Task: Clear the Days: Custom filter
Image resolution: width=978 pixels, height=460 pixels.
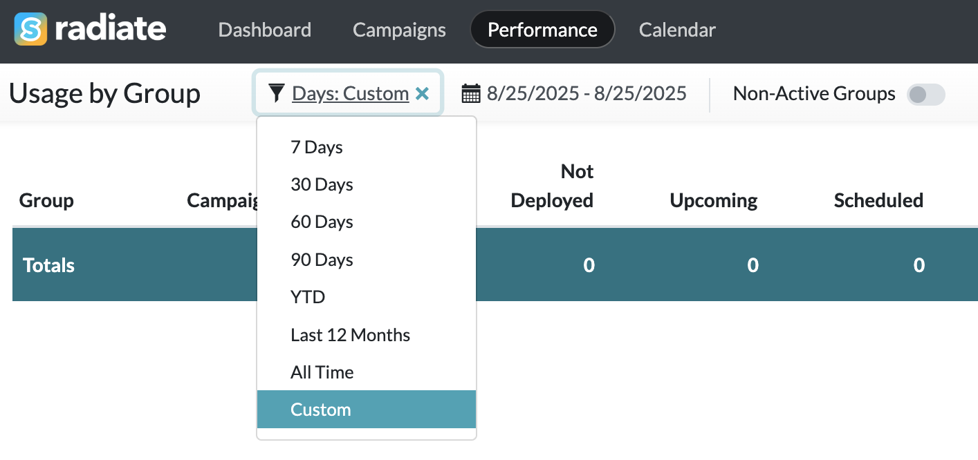Action: (422, 93)
